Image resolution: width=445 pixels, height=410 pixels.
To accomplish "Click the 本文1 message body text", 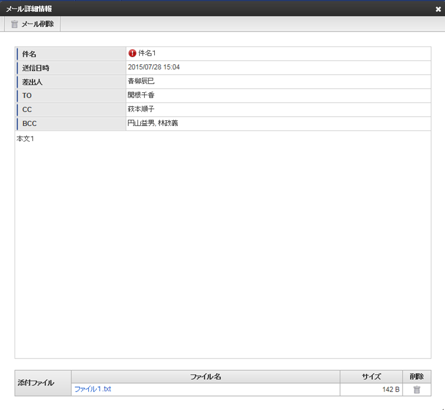I will pos(26,138).
